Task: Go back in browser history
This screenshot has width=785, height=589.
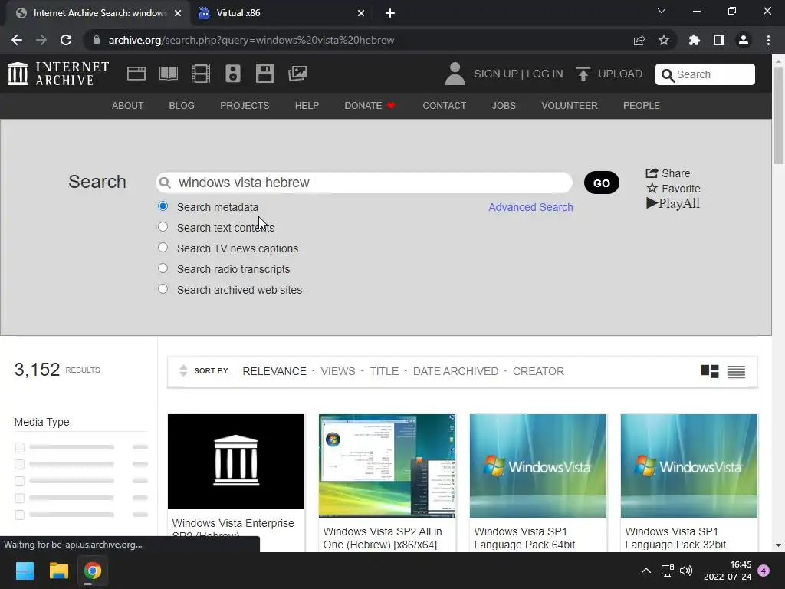Action: (17, 40)
